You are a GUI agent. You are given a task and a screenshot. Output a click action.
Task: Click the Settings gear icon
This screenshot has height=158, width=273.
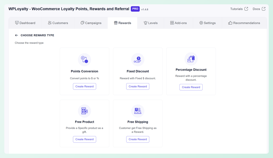201,23
